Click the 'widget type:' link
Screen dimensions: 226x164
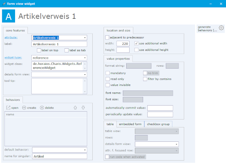[13, 58]
